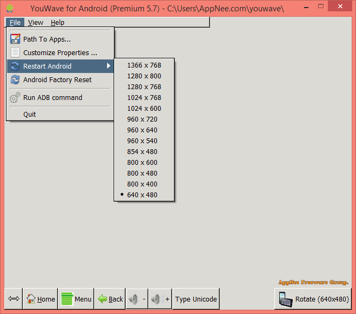The image size is (356, 314).
Task: Close the YouWave window
Action: [340, 6]
